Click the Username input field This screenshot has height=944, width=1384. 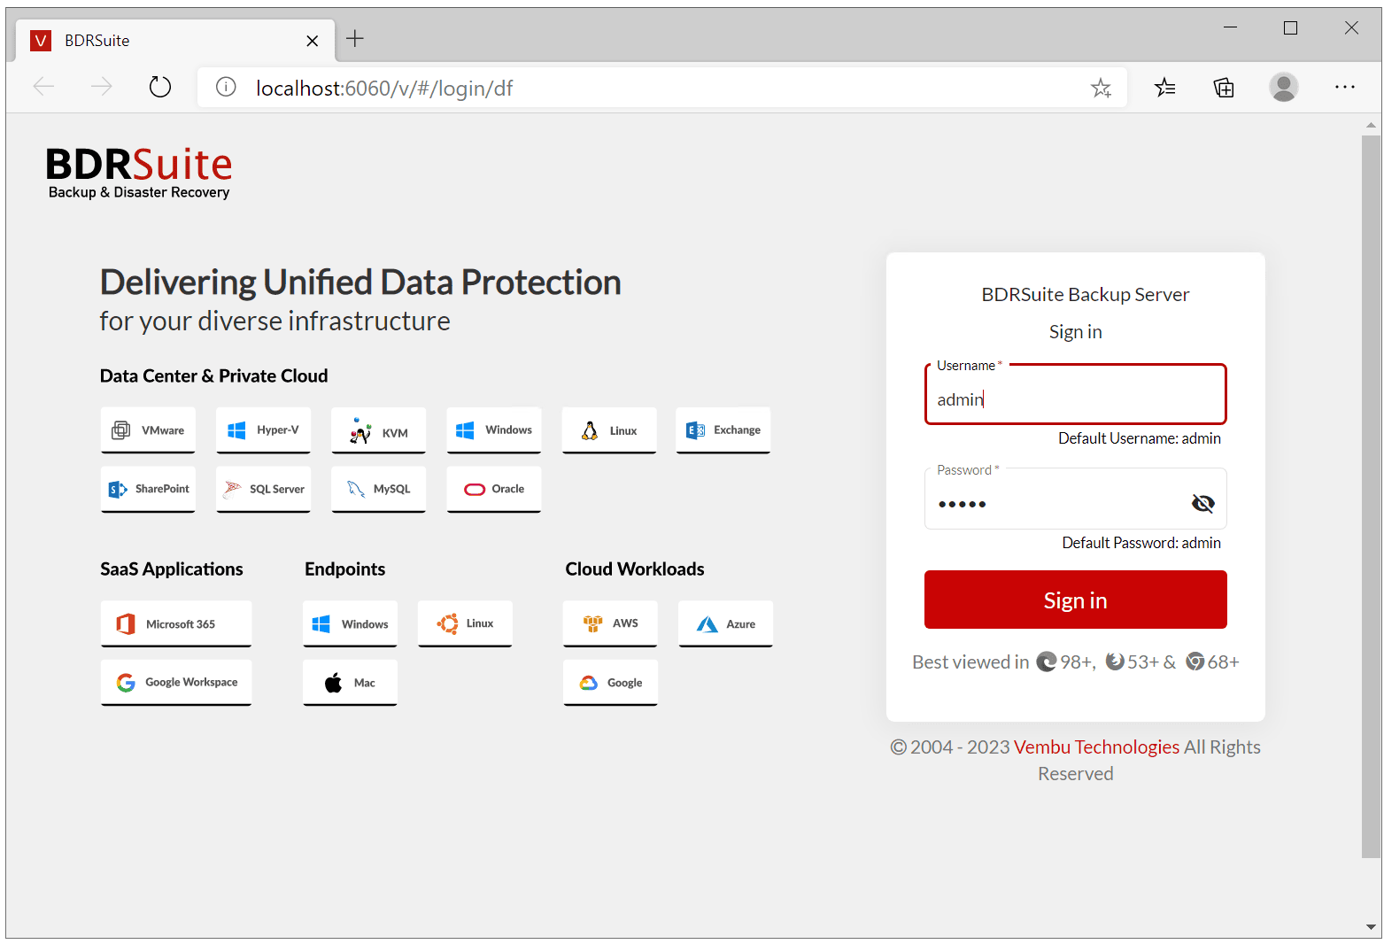1076,395
